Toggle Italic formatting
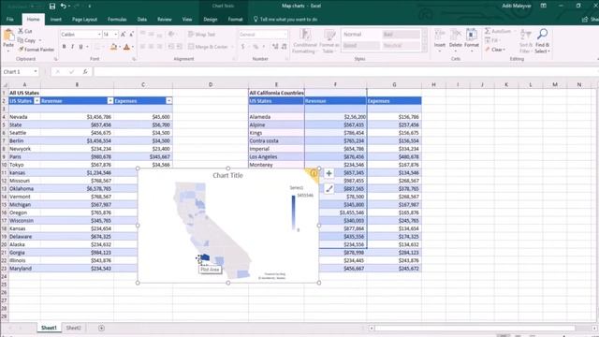The height and width of the screenshot is (337, 599). pyautogui.click(x=72, y=47)
